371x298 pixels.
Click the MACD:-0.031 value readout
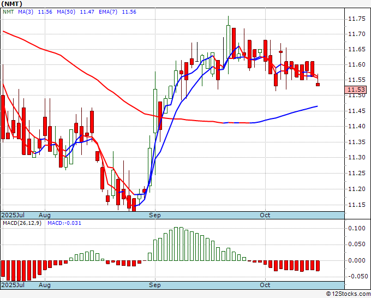(63, 224)
